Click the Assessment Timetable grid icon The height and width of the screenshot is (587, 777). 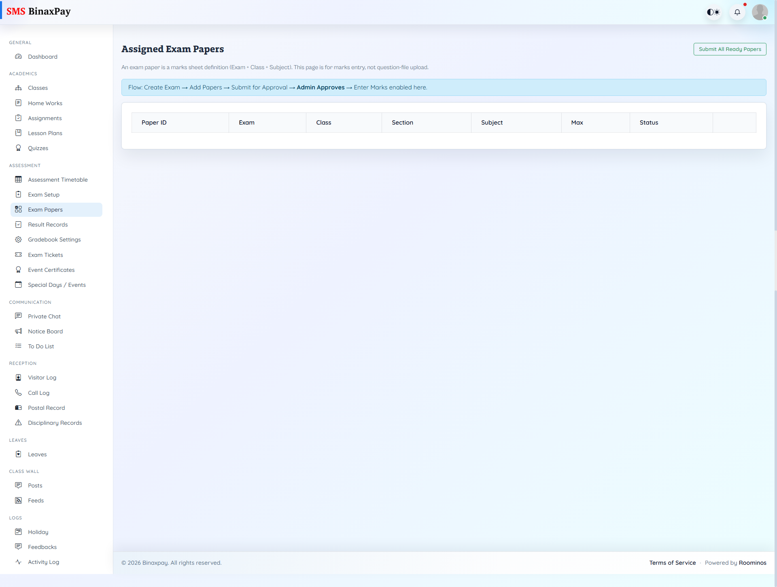[18, 180]
